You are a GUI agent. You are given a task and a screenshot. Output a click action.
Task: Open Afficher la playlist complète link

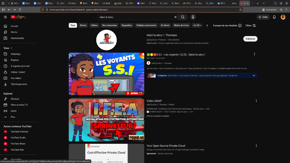click(x=158, y=116)
